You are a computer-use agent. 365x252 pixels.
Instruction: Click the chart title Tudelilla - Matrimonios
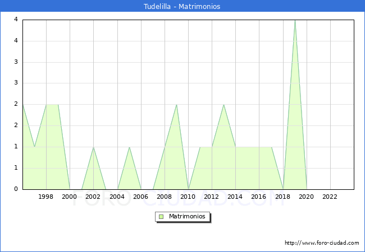pyautogui.click(x=182, y=6)
